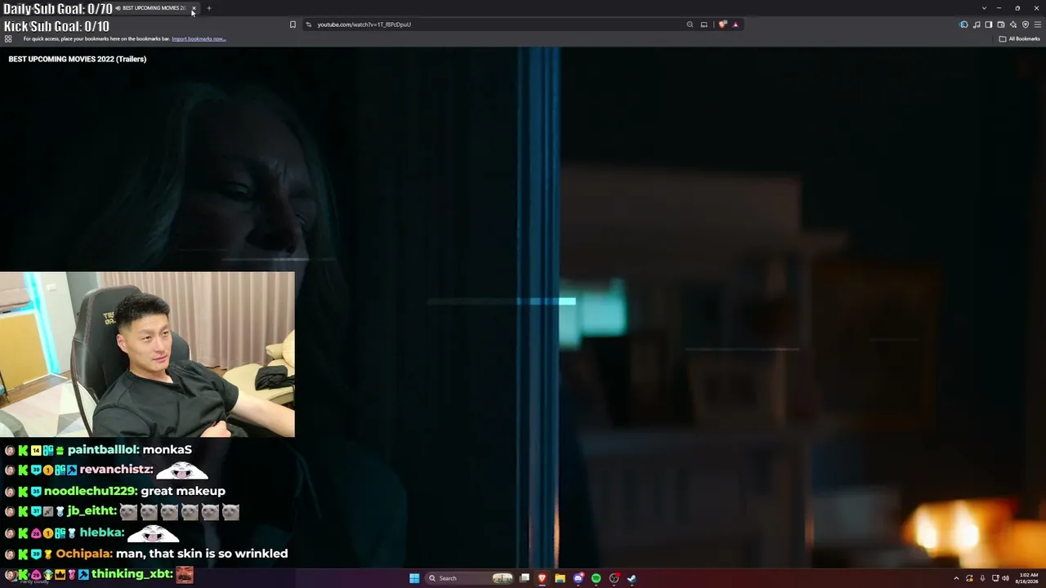Show hidden system tray icons
This screenshot has width=1046, height=588.
tap(956, 578)
